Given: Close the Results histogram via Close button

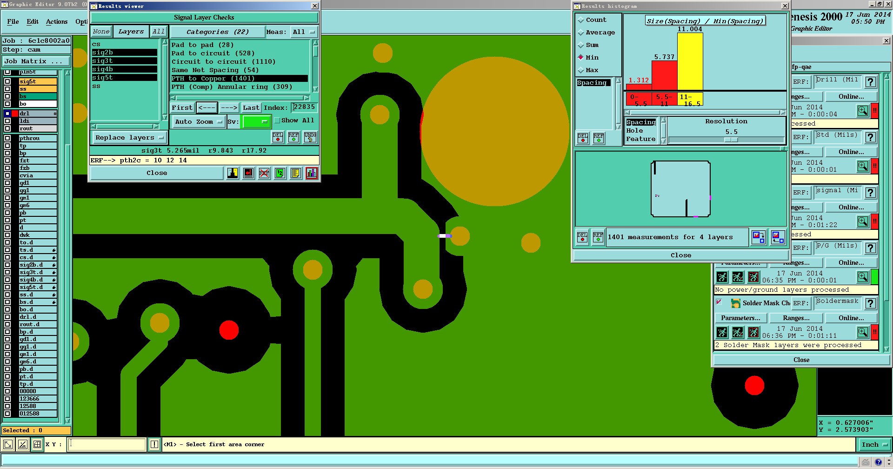Looking at the screenshot, I should pos(681,255).
